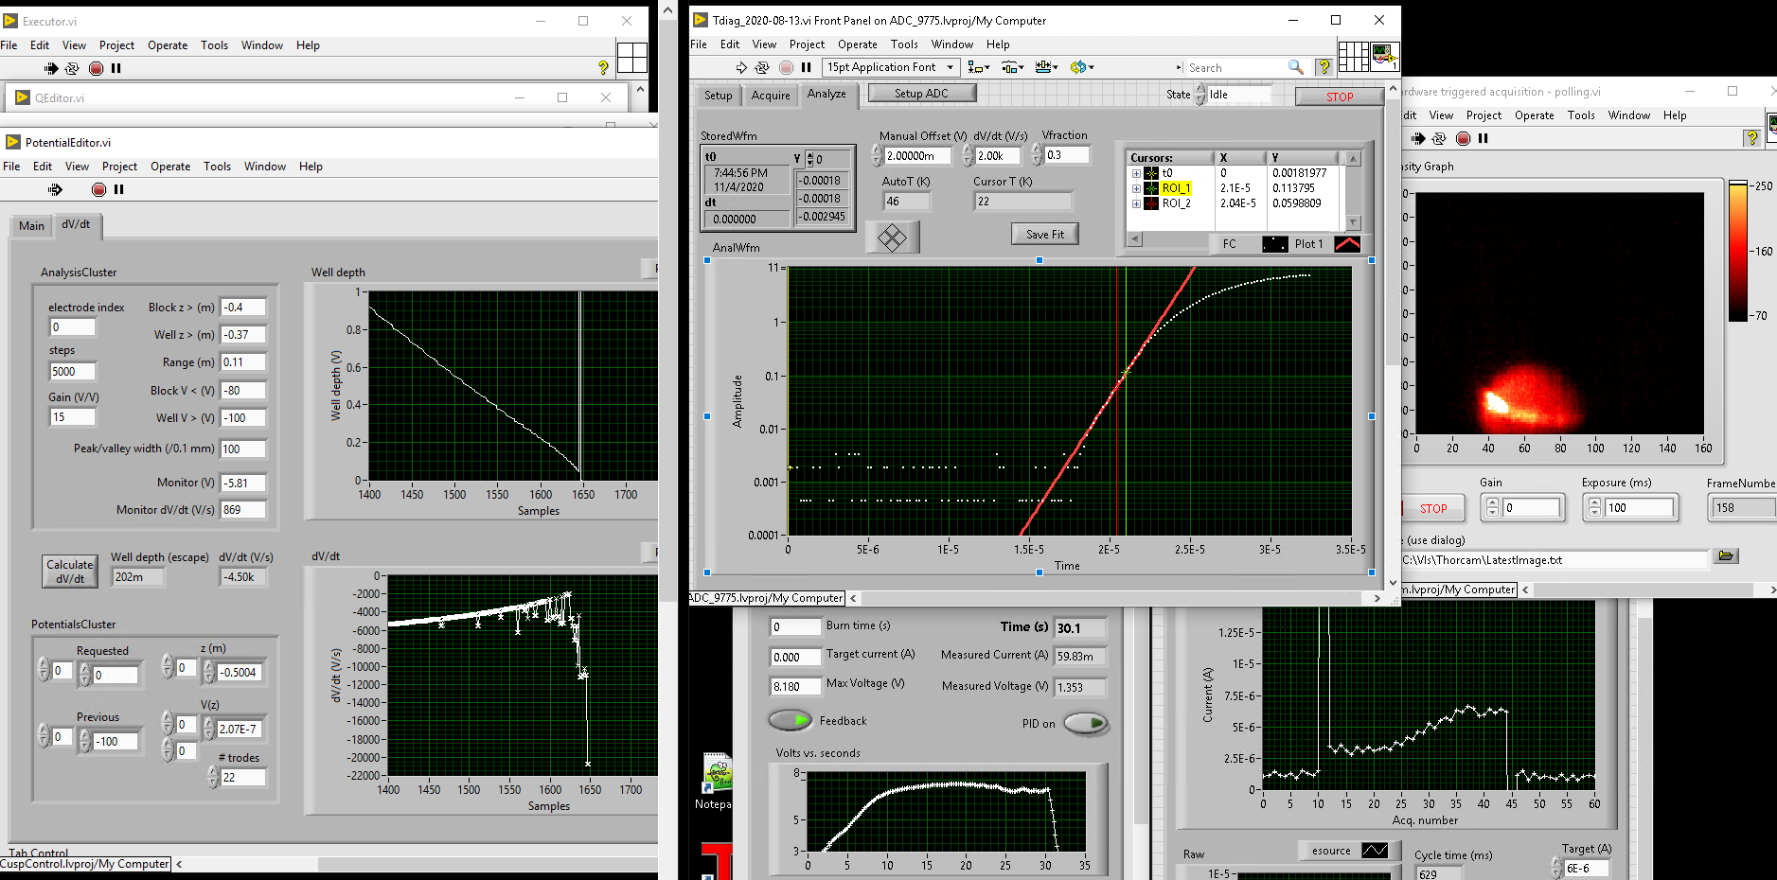Switch to the Acquire tab
1777x880 pixels.
[771, 96]
